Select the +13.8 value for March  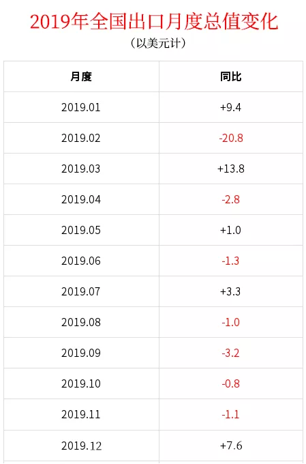click(x=231, y=169)
